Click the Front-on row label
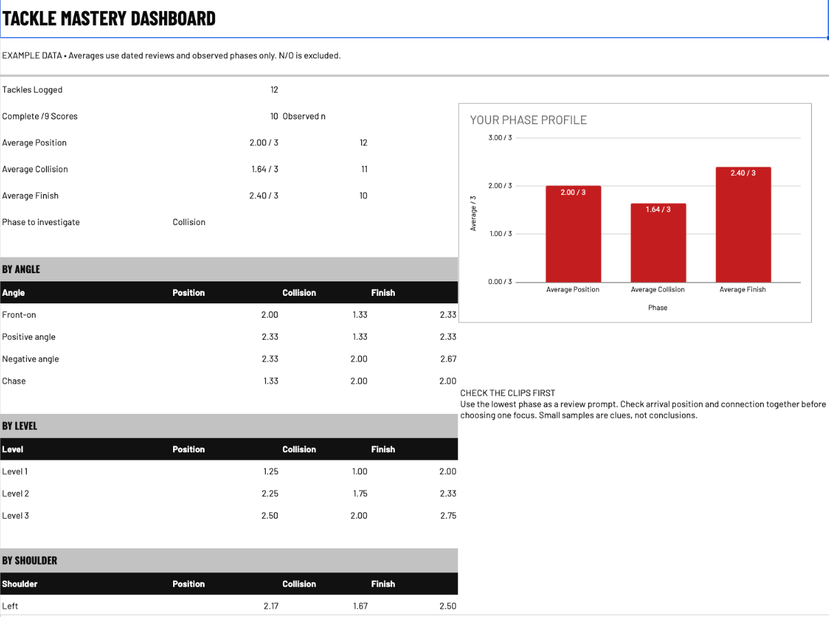829x617 pixels. click(x=19, y=315)
